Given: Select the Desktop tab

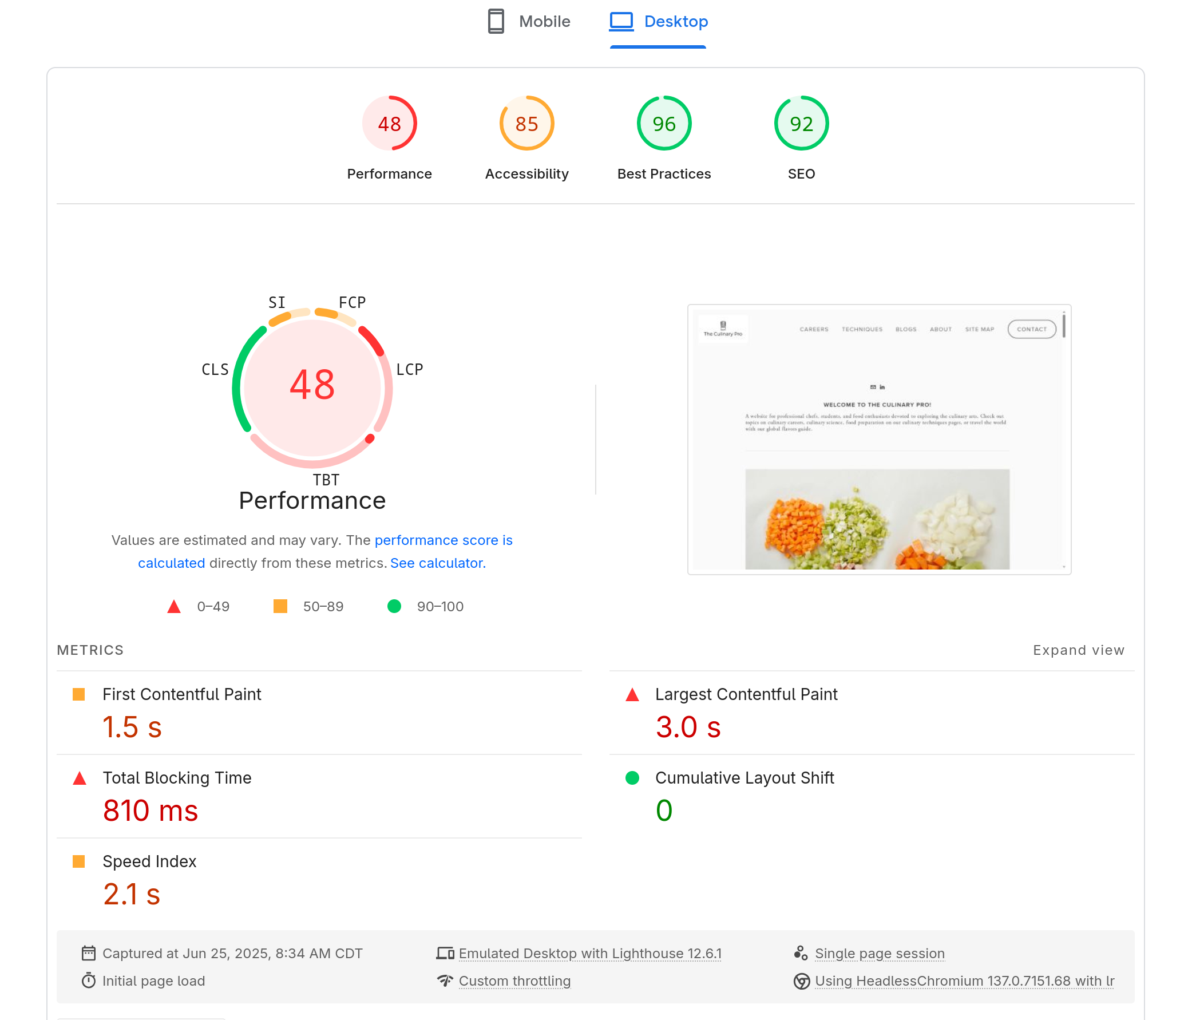Looking at the screenshot, I should click(659, 22).
